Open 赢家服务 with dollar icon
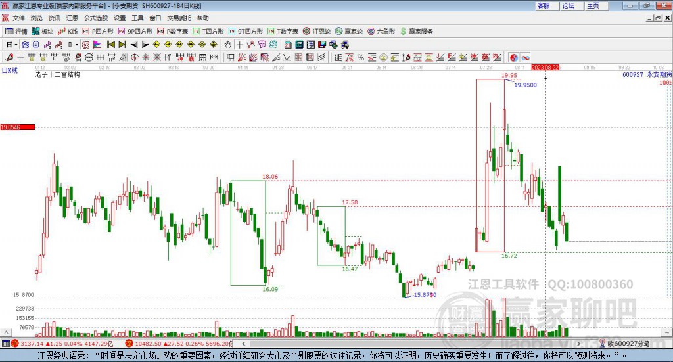This screenshot has width=673, height=362. [x=416, y=32]
